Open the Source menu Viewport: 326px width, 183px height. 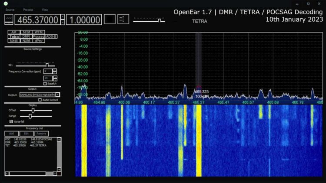tap(10, 10)
